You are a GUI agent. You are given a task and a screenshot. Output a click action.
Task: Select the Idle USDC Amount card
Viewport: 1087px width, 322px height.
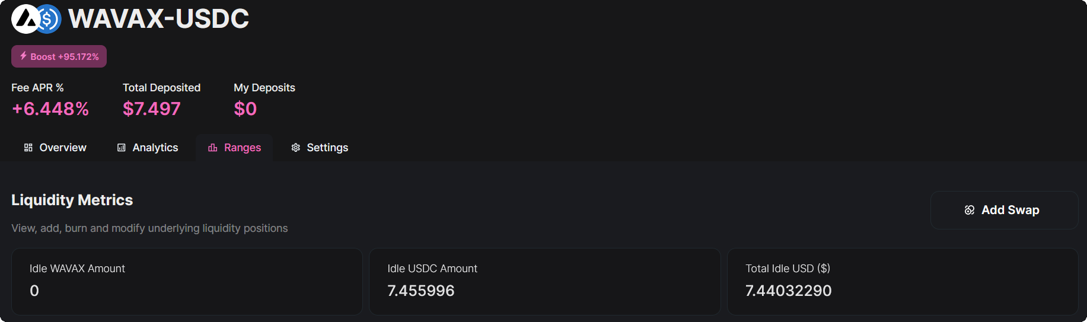544,281
